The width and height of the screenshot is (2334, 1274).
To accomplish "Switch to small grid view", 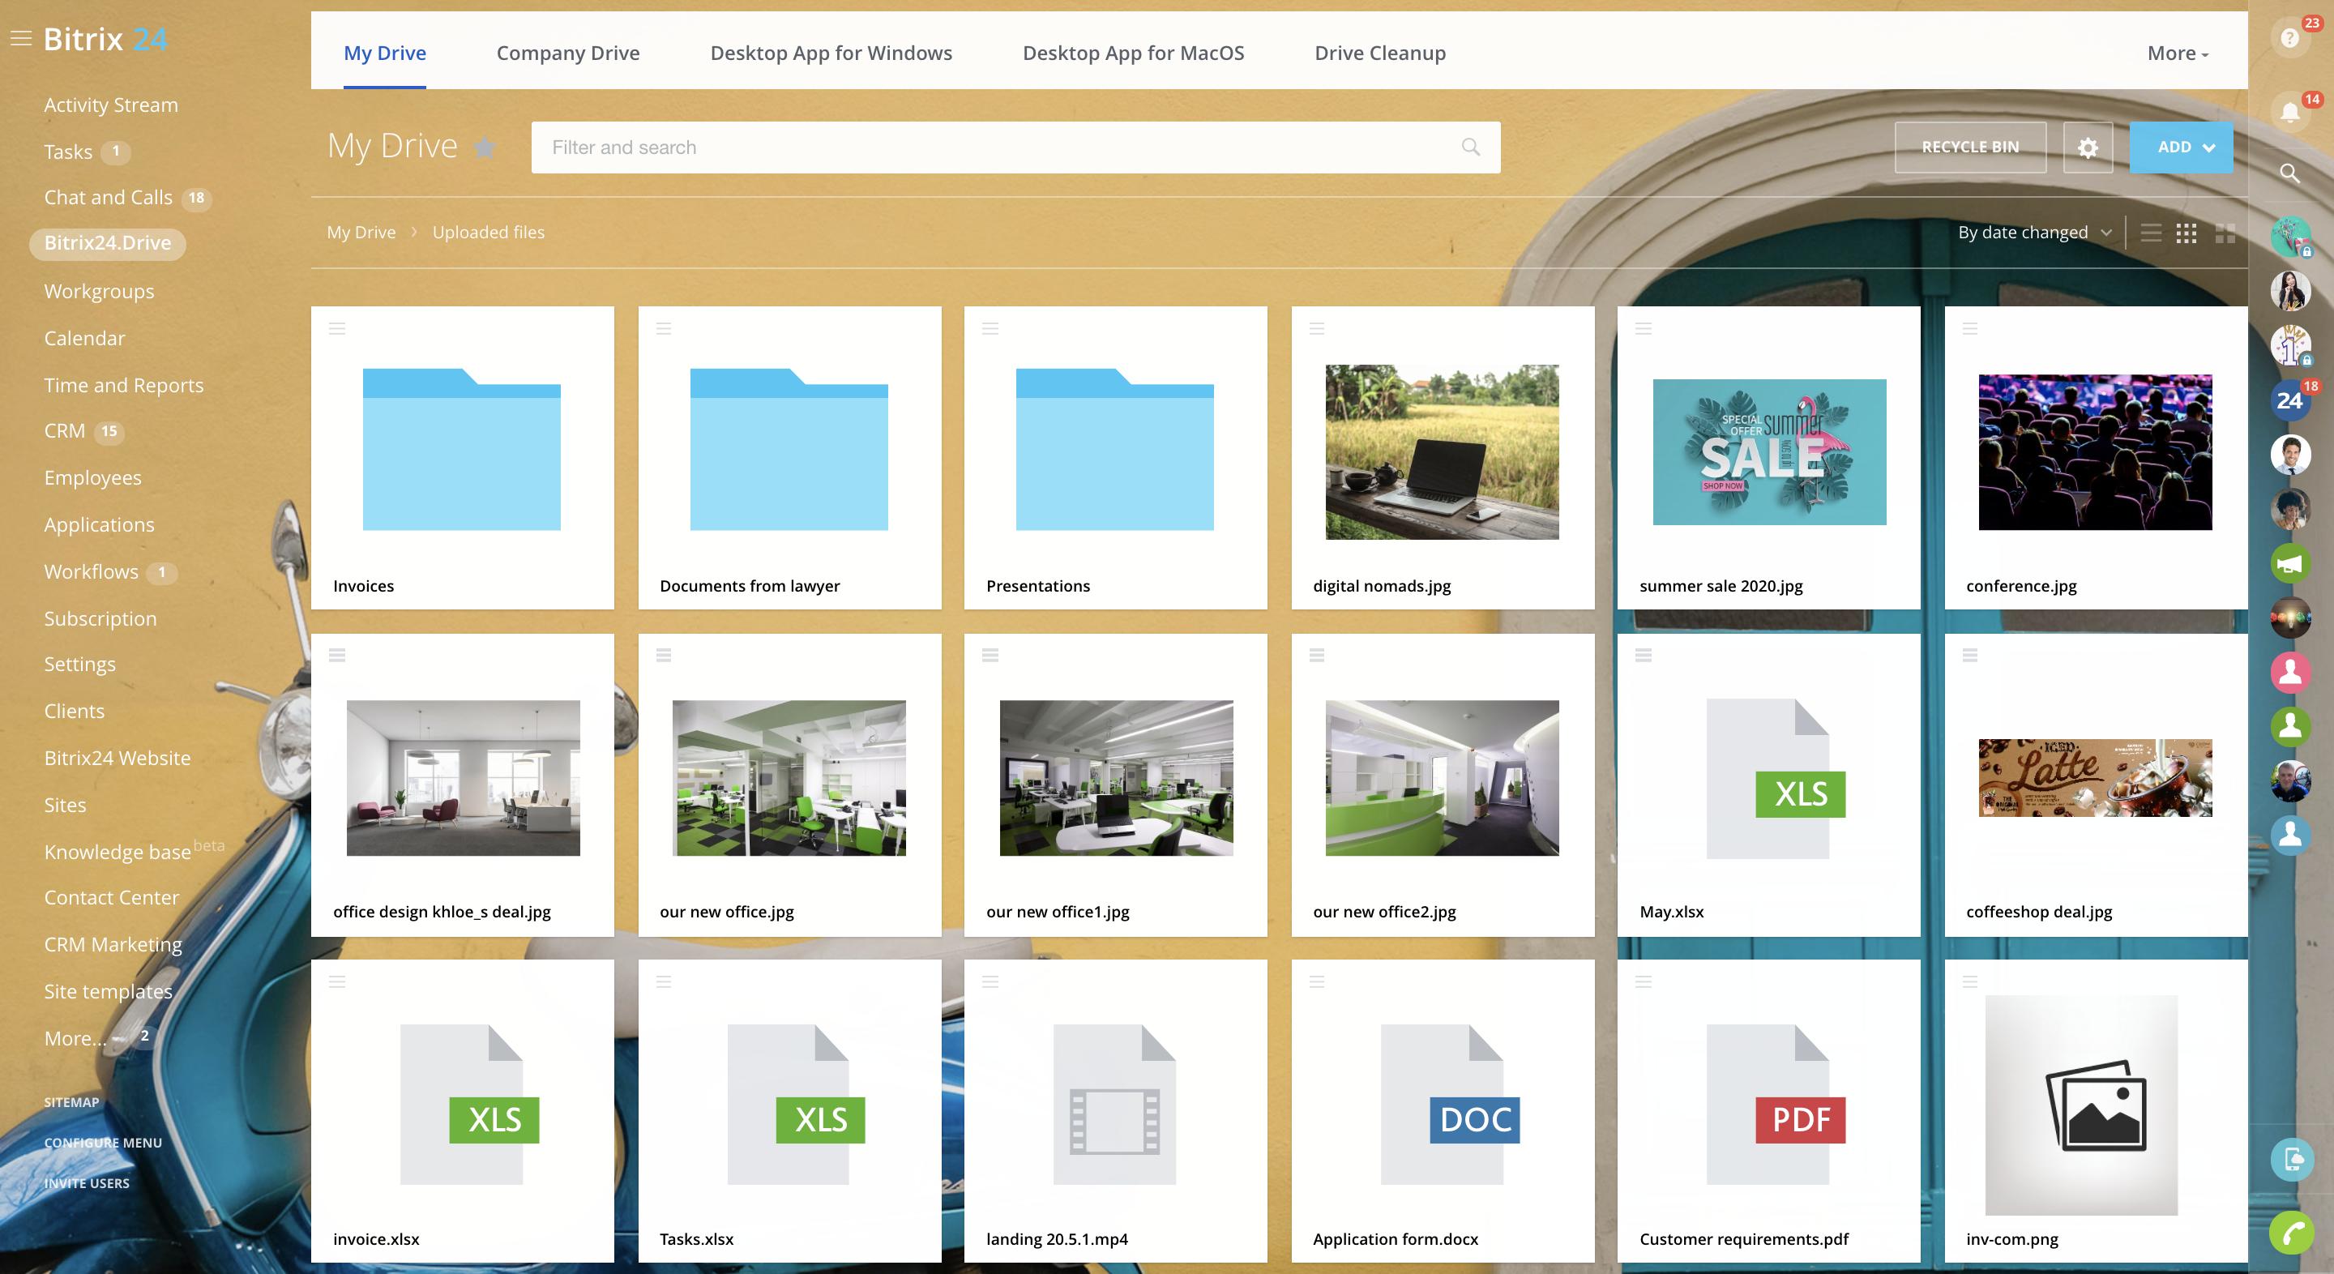I will [2187, 233].
